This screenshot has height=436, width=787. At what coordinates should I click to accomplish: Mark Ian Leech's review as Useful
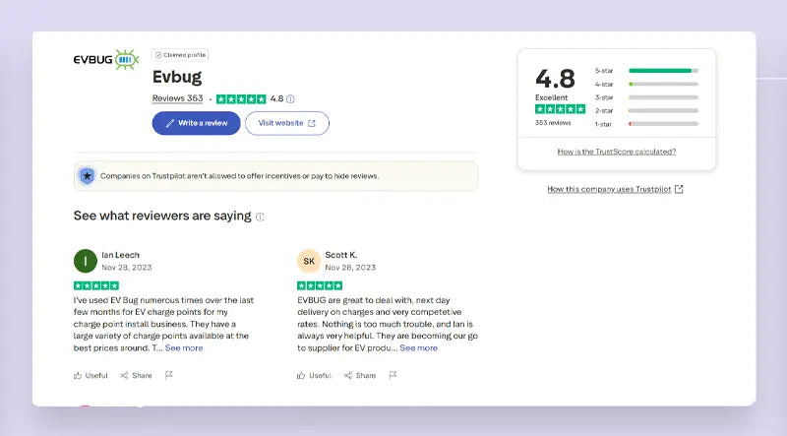point(91,375)
